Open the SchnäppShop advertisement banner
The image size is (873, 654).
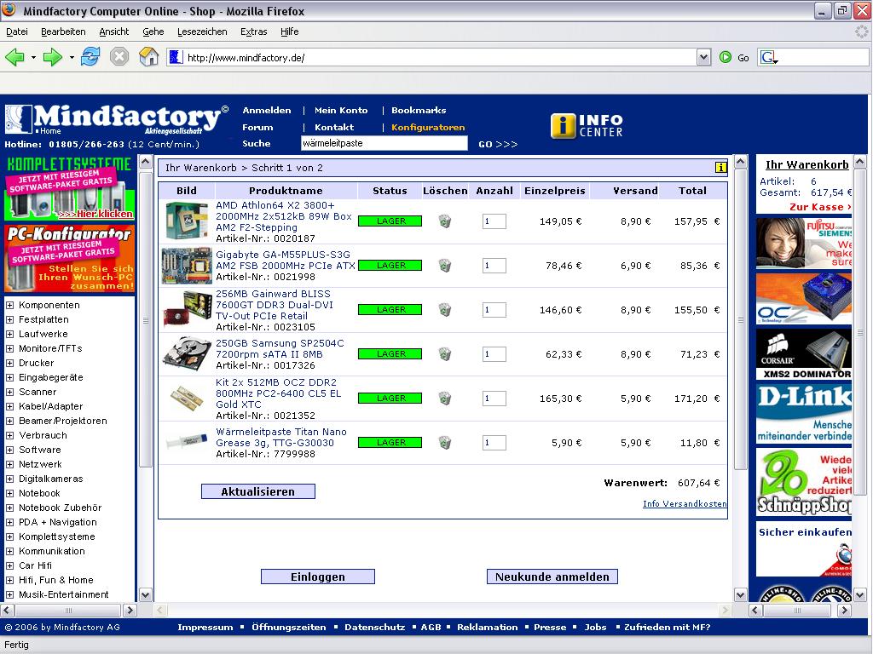[804, 482]
